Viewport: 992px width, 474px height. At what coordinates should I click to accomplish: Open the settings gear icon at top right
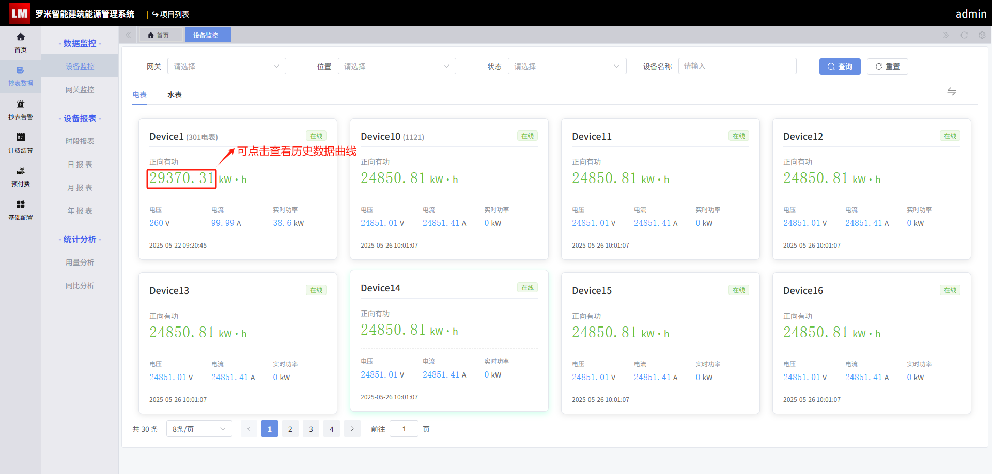coord(982,35)
